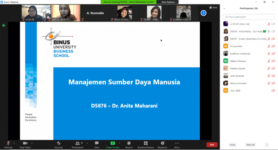This screenshot has height=150, width=278.
Task: Expand audio options arrow next to Unmute
Action: pos(14,143)
